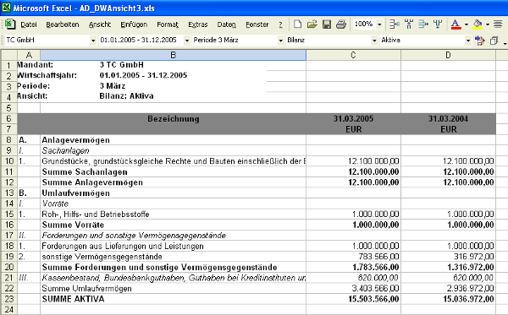
Task: Click the total 15.503.566,00
Action: click(x=373, y=299)
